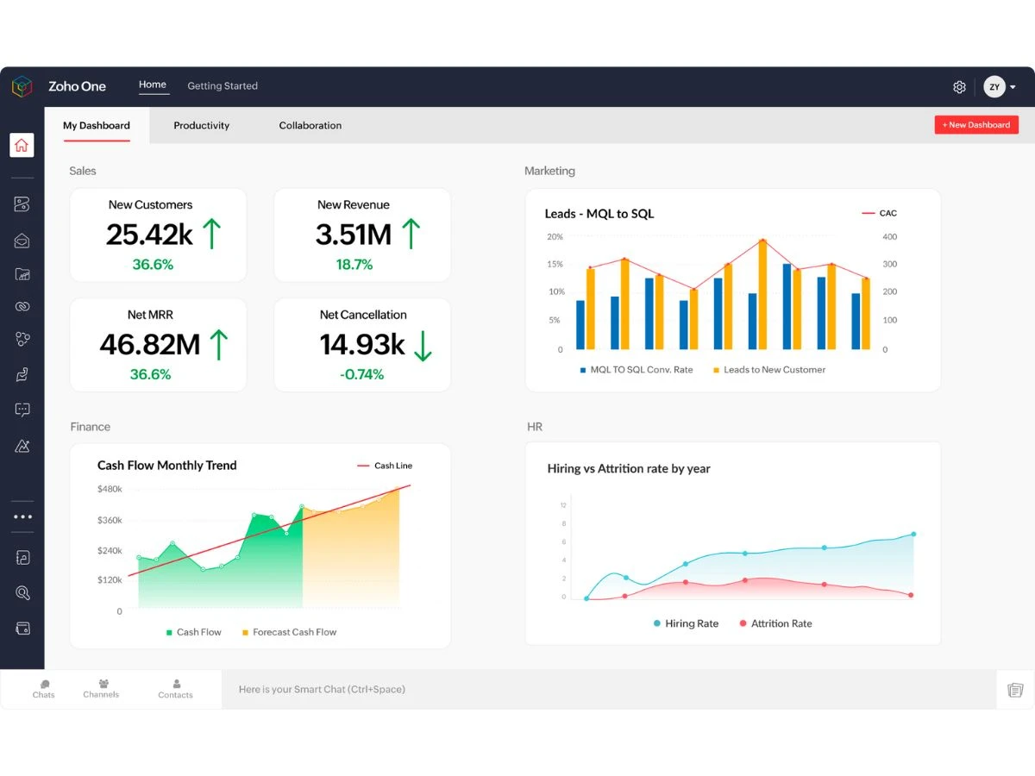Click the 46.82M value
1035x776 pixels.
[150, 345]
